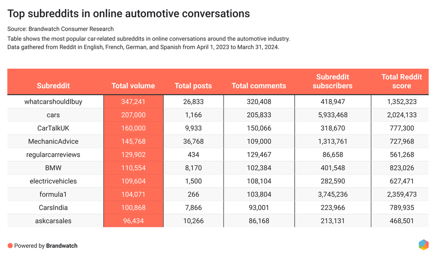Click the MechanicAdvice subreddit cell
The width and height of the screenshot is (436, 259).
point(53,141)
